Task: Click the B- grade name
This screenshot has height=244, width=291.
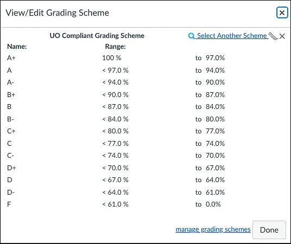Action: click(10, 119)
